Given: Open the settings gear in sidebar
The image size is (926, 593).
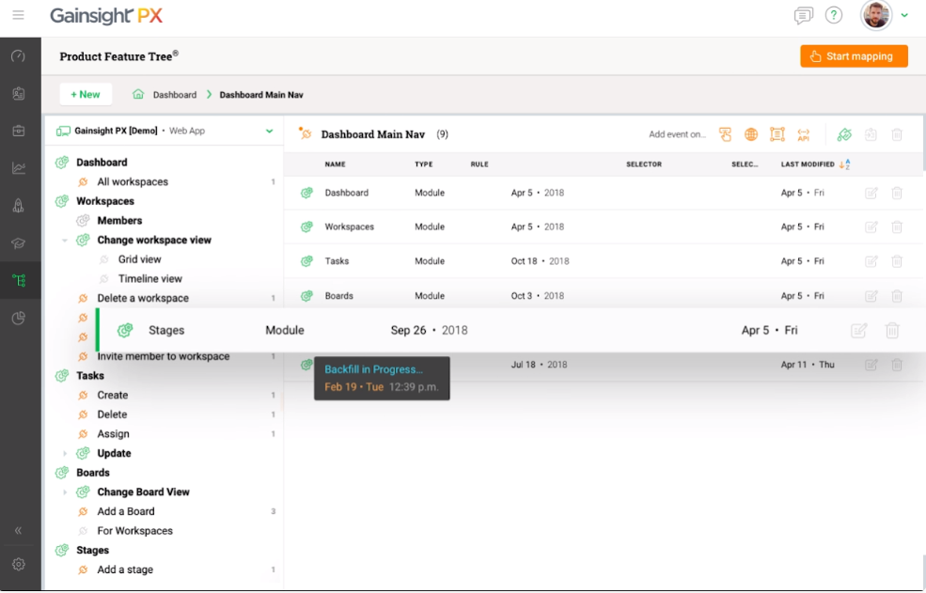Looking at the screenshot, I should 18,564.
